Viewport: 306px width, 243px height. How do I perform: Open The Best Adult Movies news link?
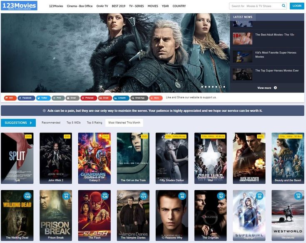[275, 35]
